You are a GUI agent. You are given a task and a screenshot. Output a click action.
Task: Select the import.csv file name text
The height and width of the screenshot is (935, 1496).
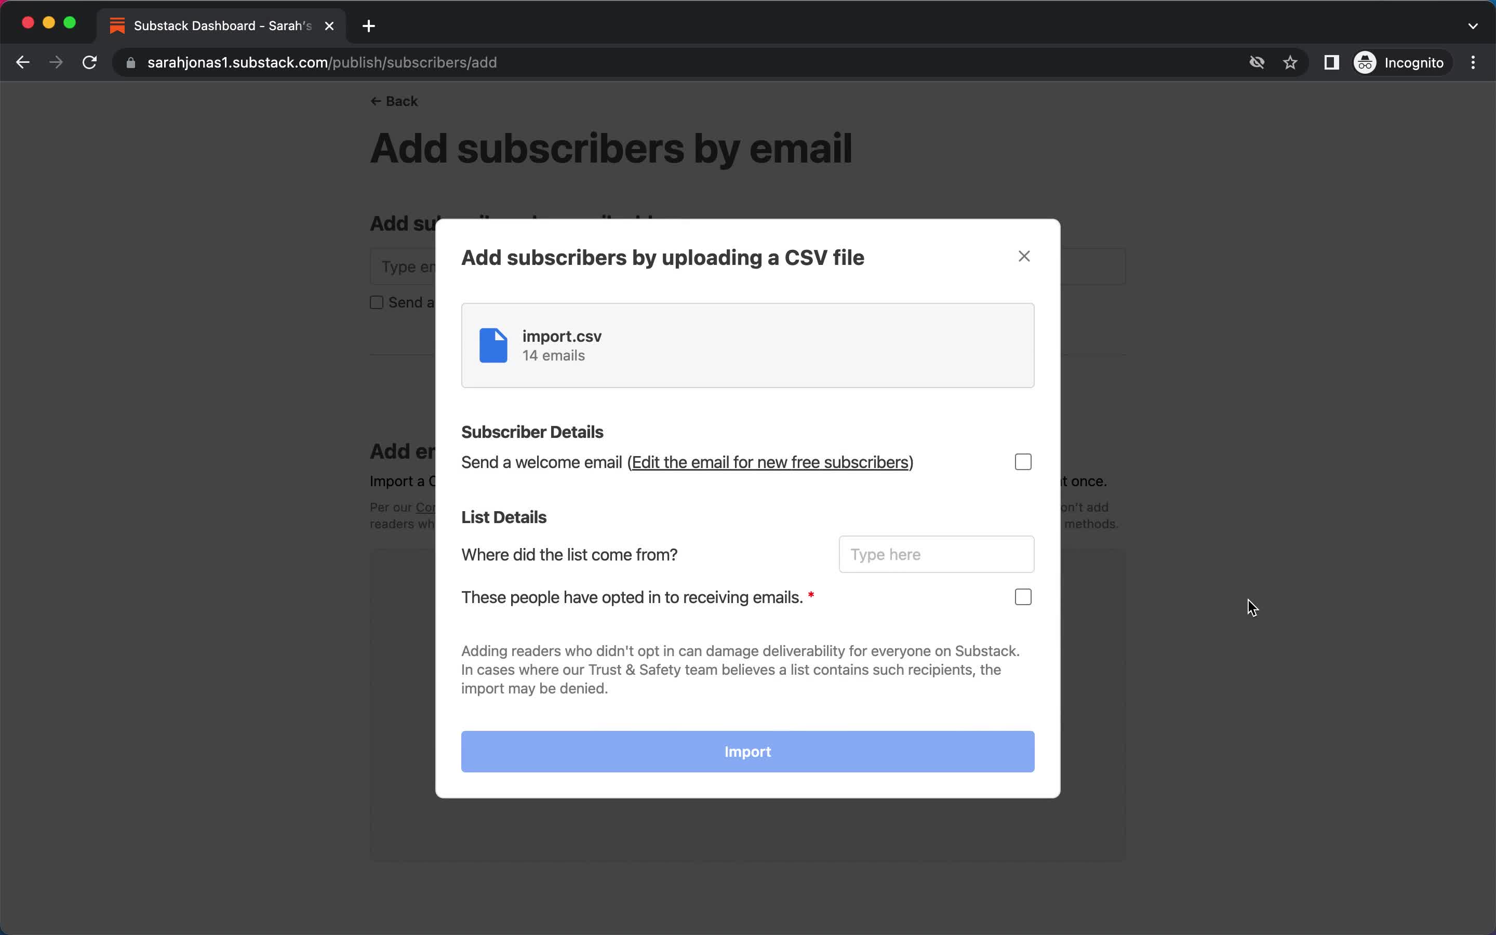click(562, 336)
